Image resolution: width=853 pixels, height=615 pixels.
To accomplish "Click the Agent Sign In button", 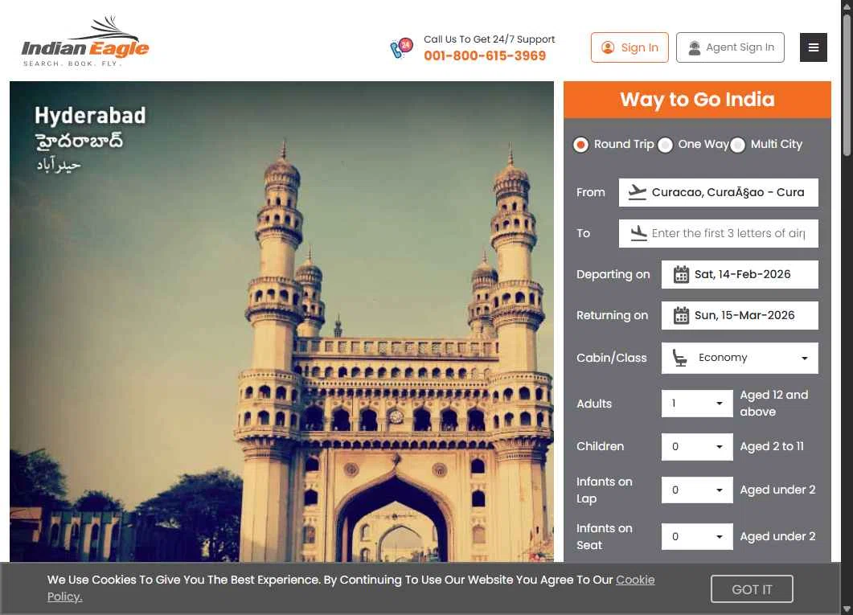I will pos(730,47).
